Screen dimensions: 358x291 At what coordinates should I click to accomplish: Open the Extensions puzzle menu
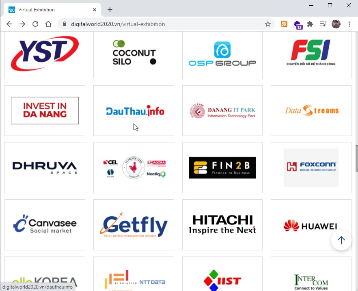(x=310, y=24)
